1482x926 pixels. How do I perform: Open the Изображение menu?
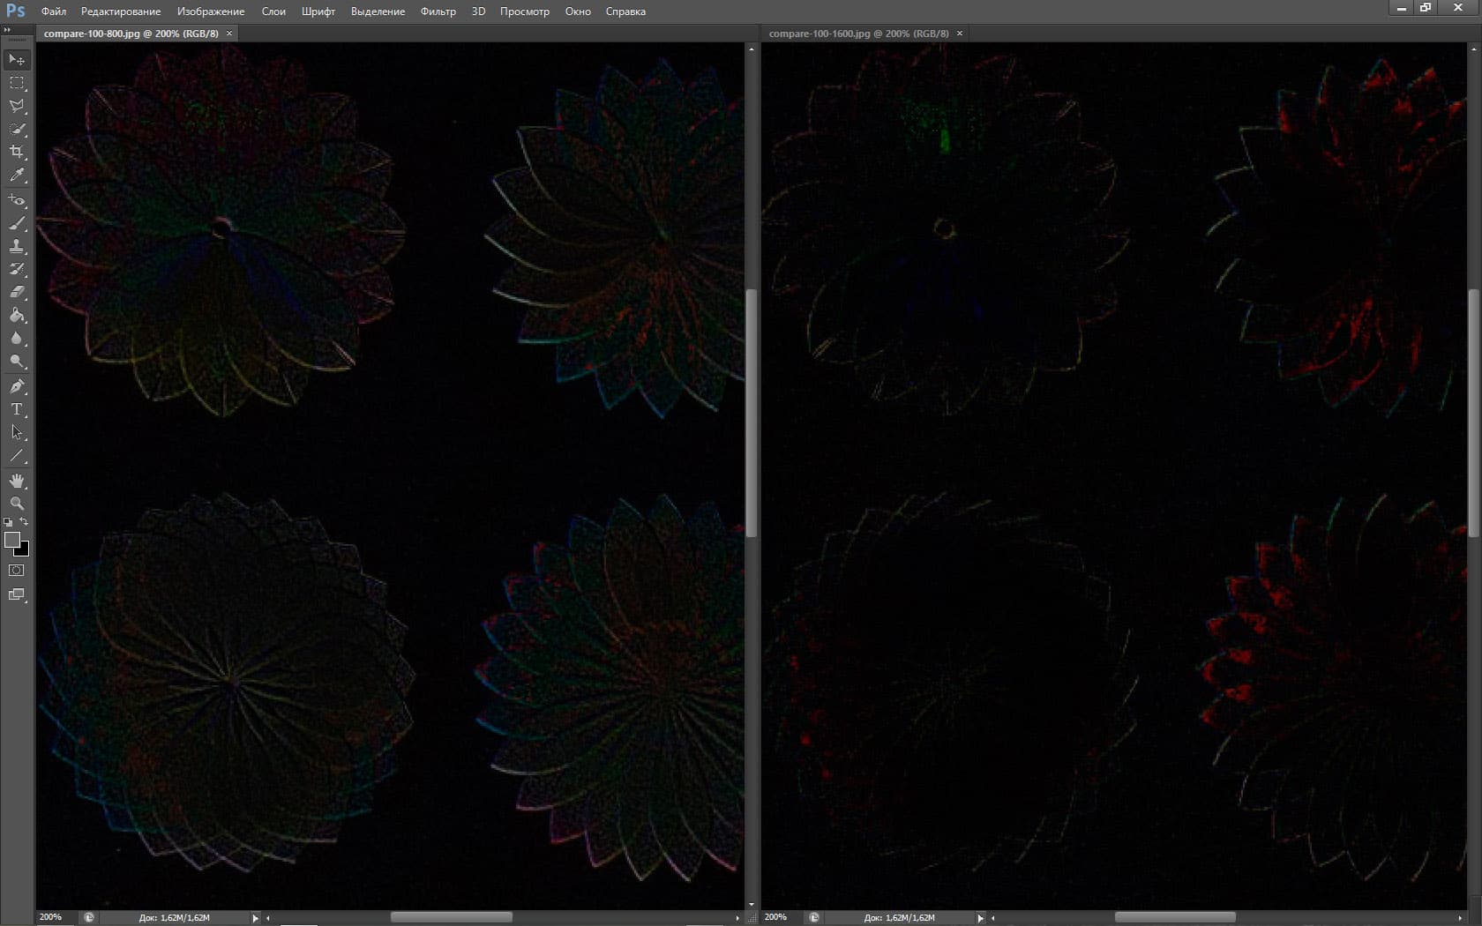[x=211, y=11]
